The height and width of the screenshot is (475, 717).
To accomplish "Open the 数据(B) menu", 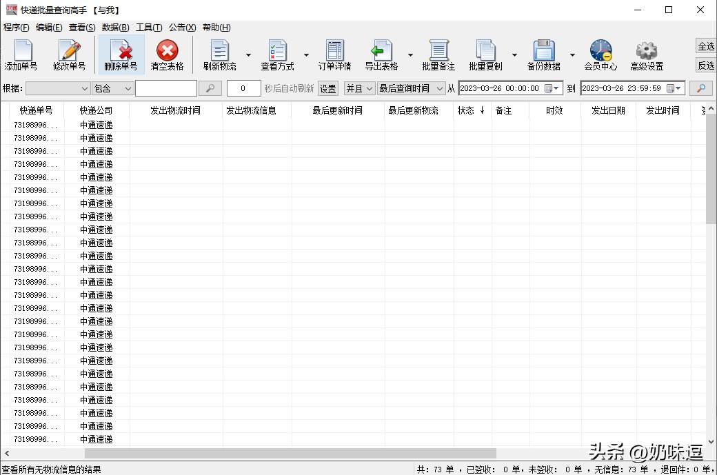I will pos(114,28).
